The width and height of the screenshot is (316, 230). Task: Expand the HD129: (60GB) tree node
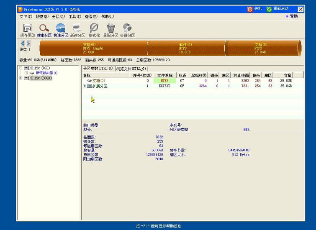coord(21,78)
